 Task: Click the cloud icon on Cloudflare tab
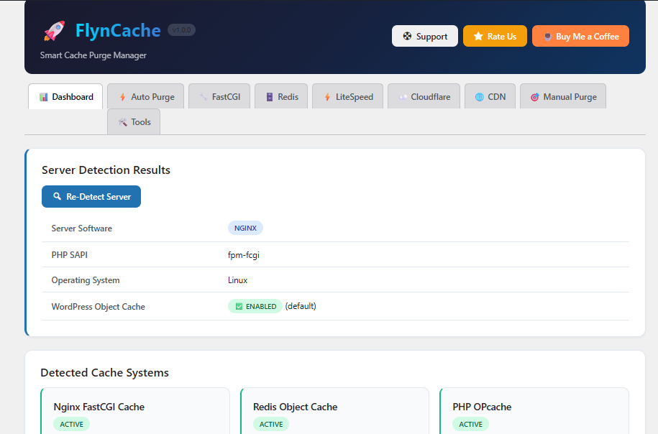coord(403,97)
